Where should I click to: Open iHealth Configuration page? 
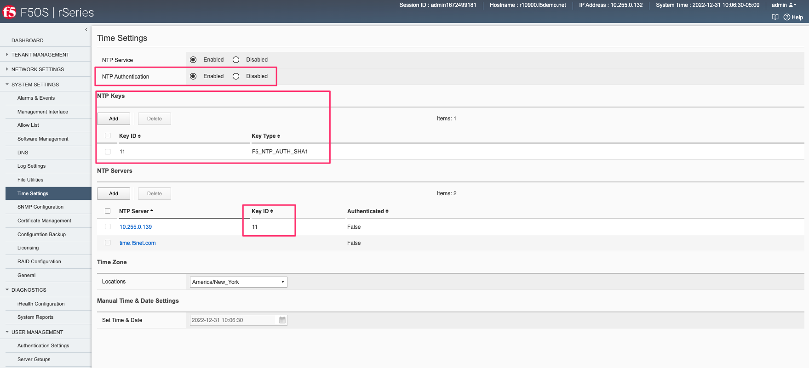tap(41, 304)
